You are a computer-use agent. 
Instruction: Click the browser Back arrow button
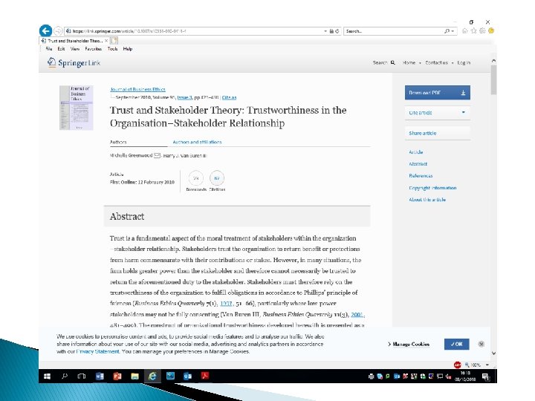click(45, 30)
